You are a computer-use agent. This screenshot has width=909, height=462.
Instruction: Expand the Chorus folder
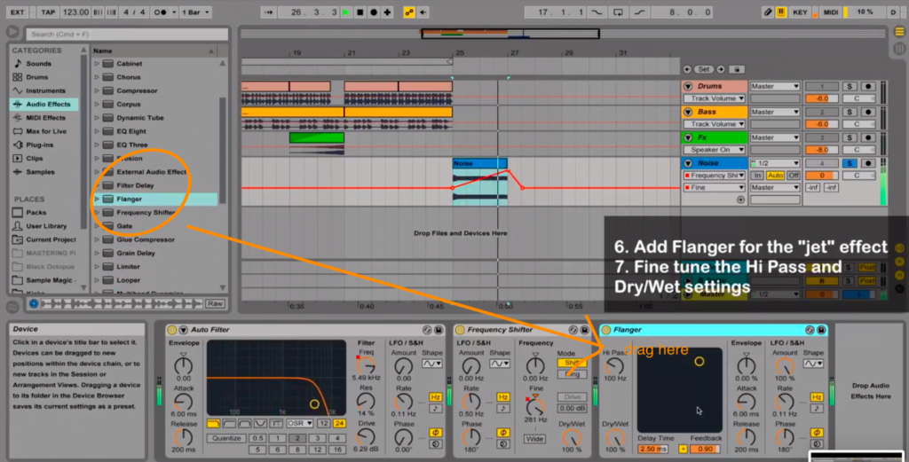pyautogui.click(x=97, y=77)
